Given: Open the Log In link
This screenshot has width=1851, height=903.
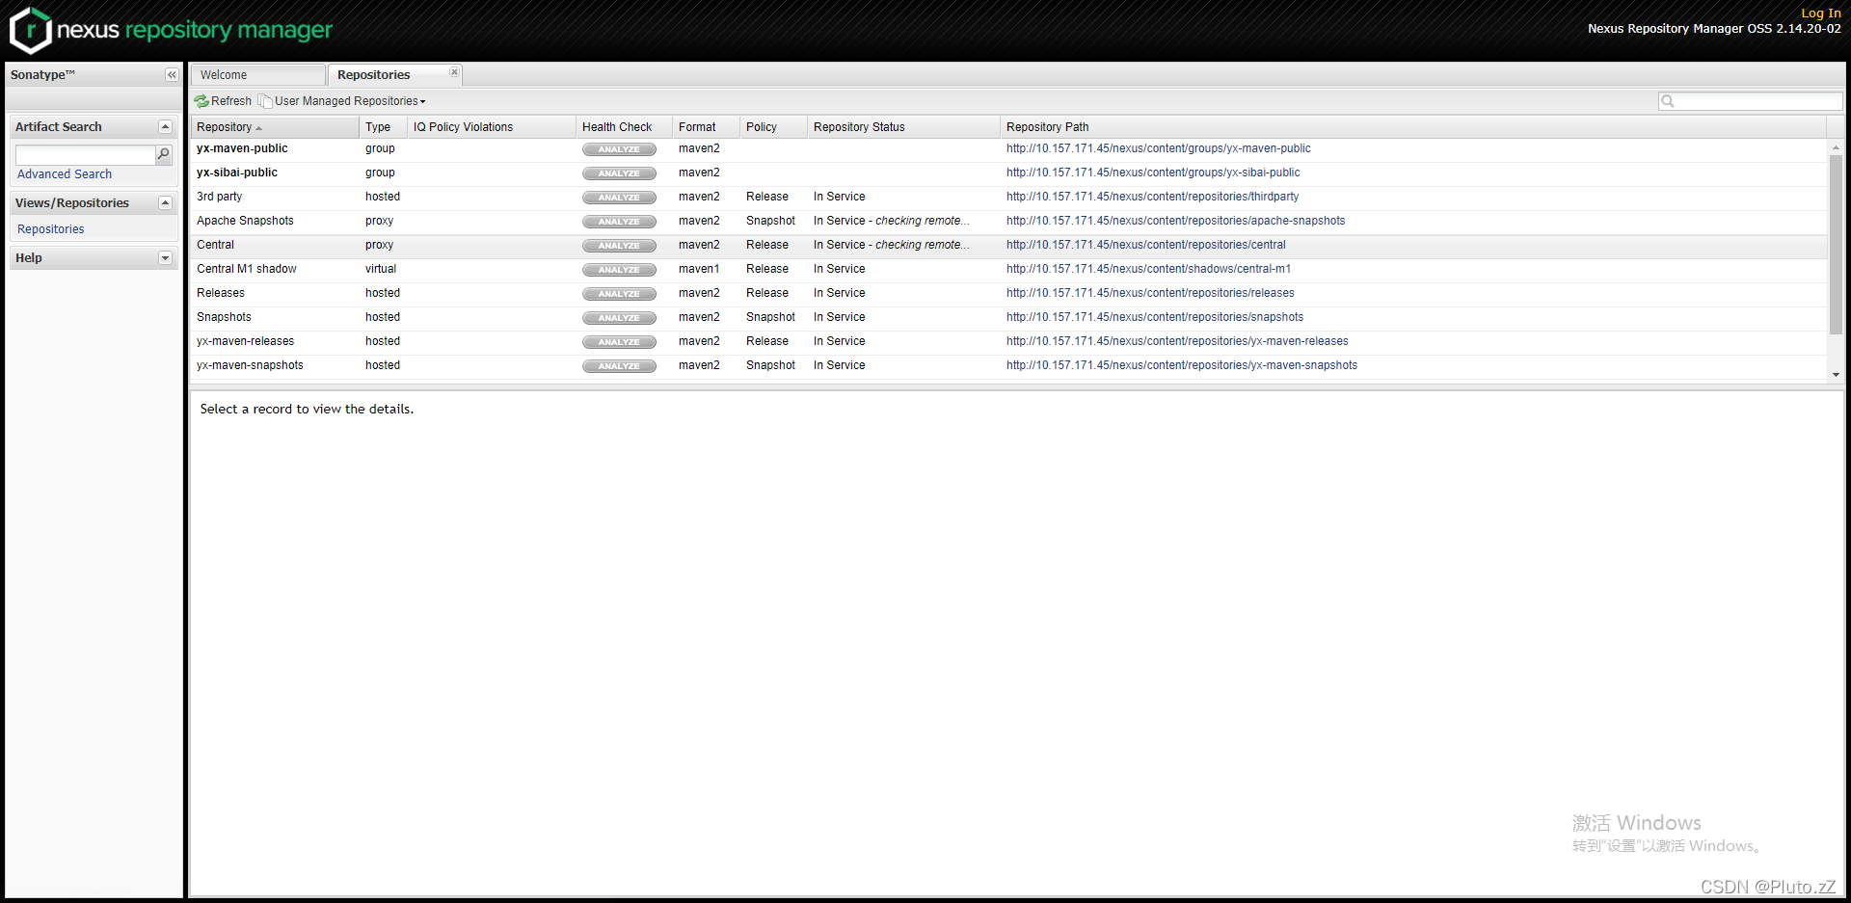Looking at the screenshot, I should pyautogui.click(x=1821, y=13).
